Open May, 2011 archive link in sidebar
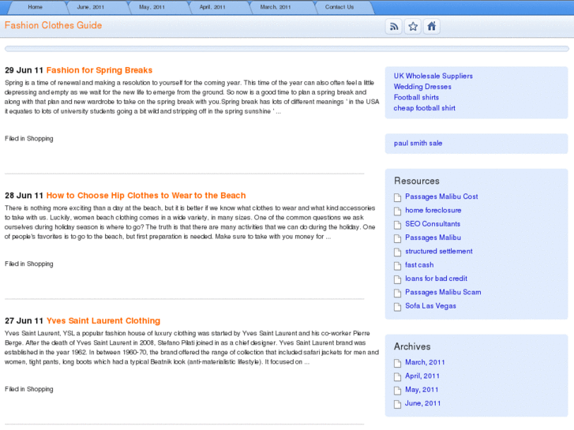This screenshot has height=430, width=574. [x=422, y=390]
